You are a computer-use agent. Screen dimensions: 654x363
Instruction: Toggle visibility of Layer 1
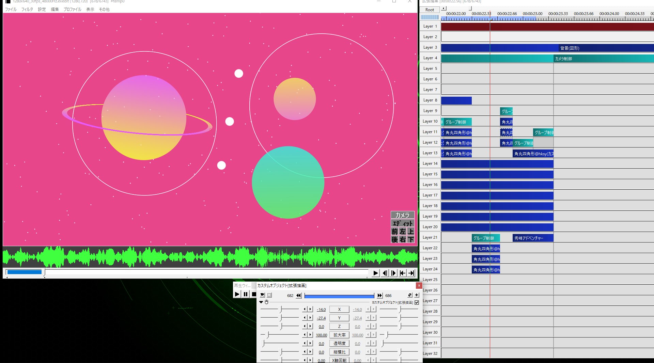(430, 26)
